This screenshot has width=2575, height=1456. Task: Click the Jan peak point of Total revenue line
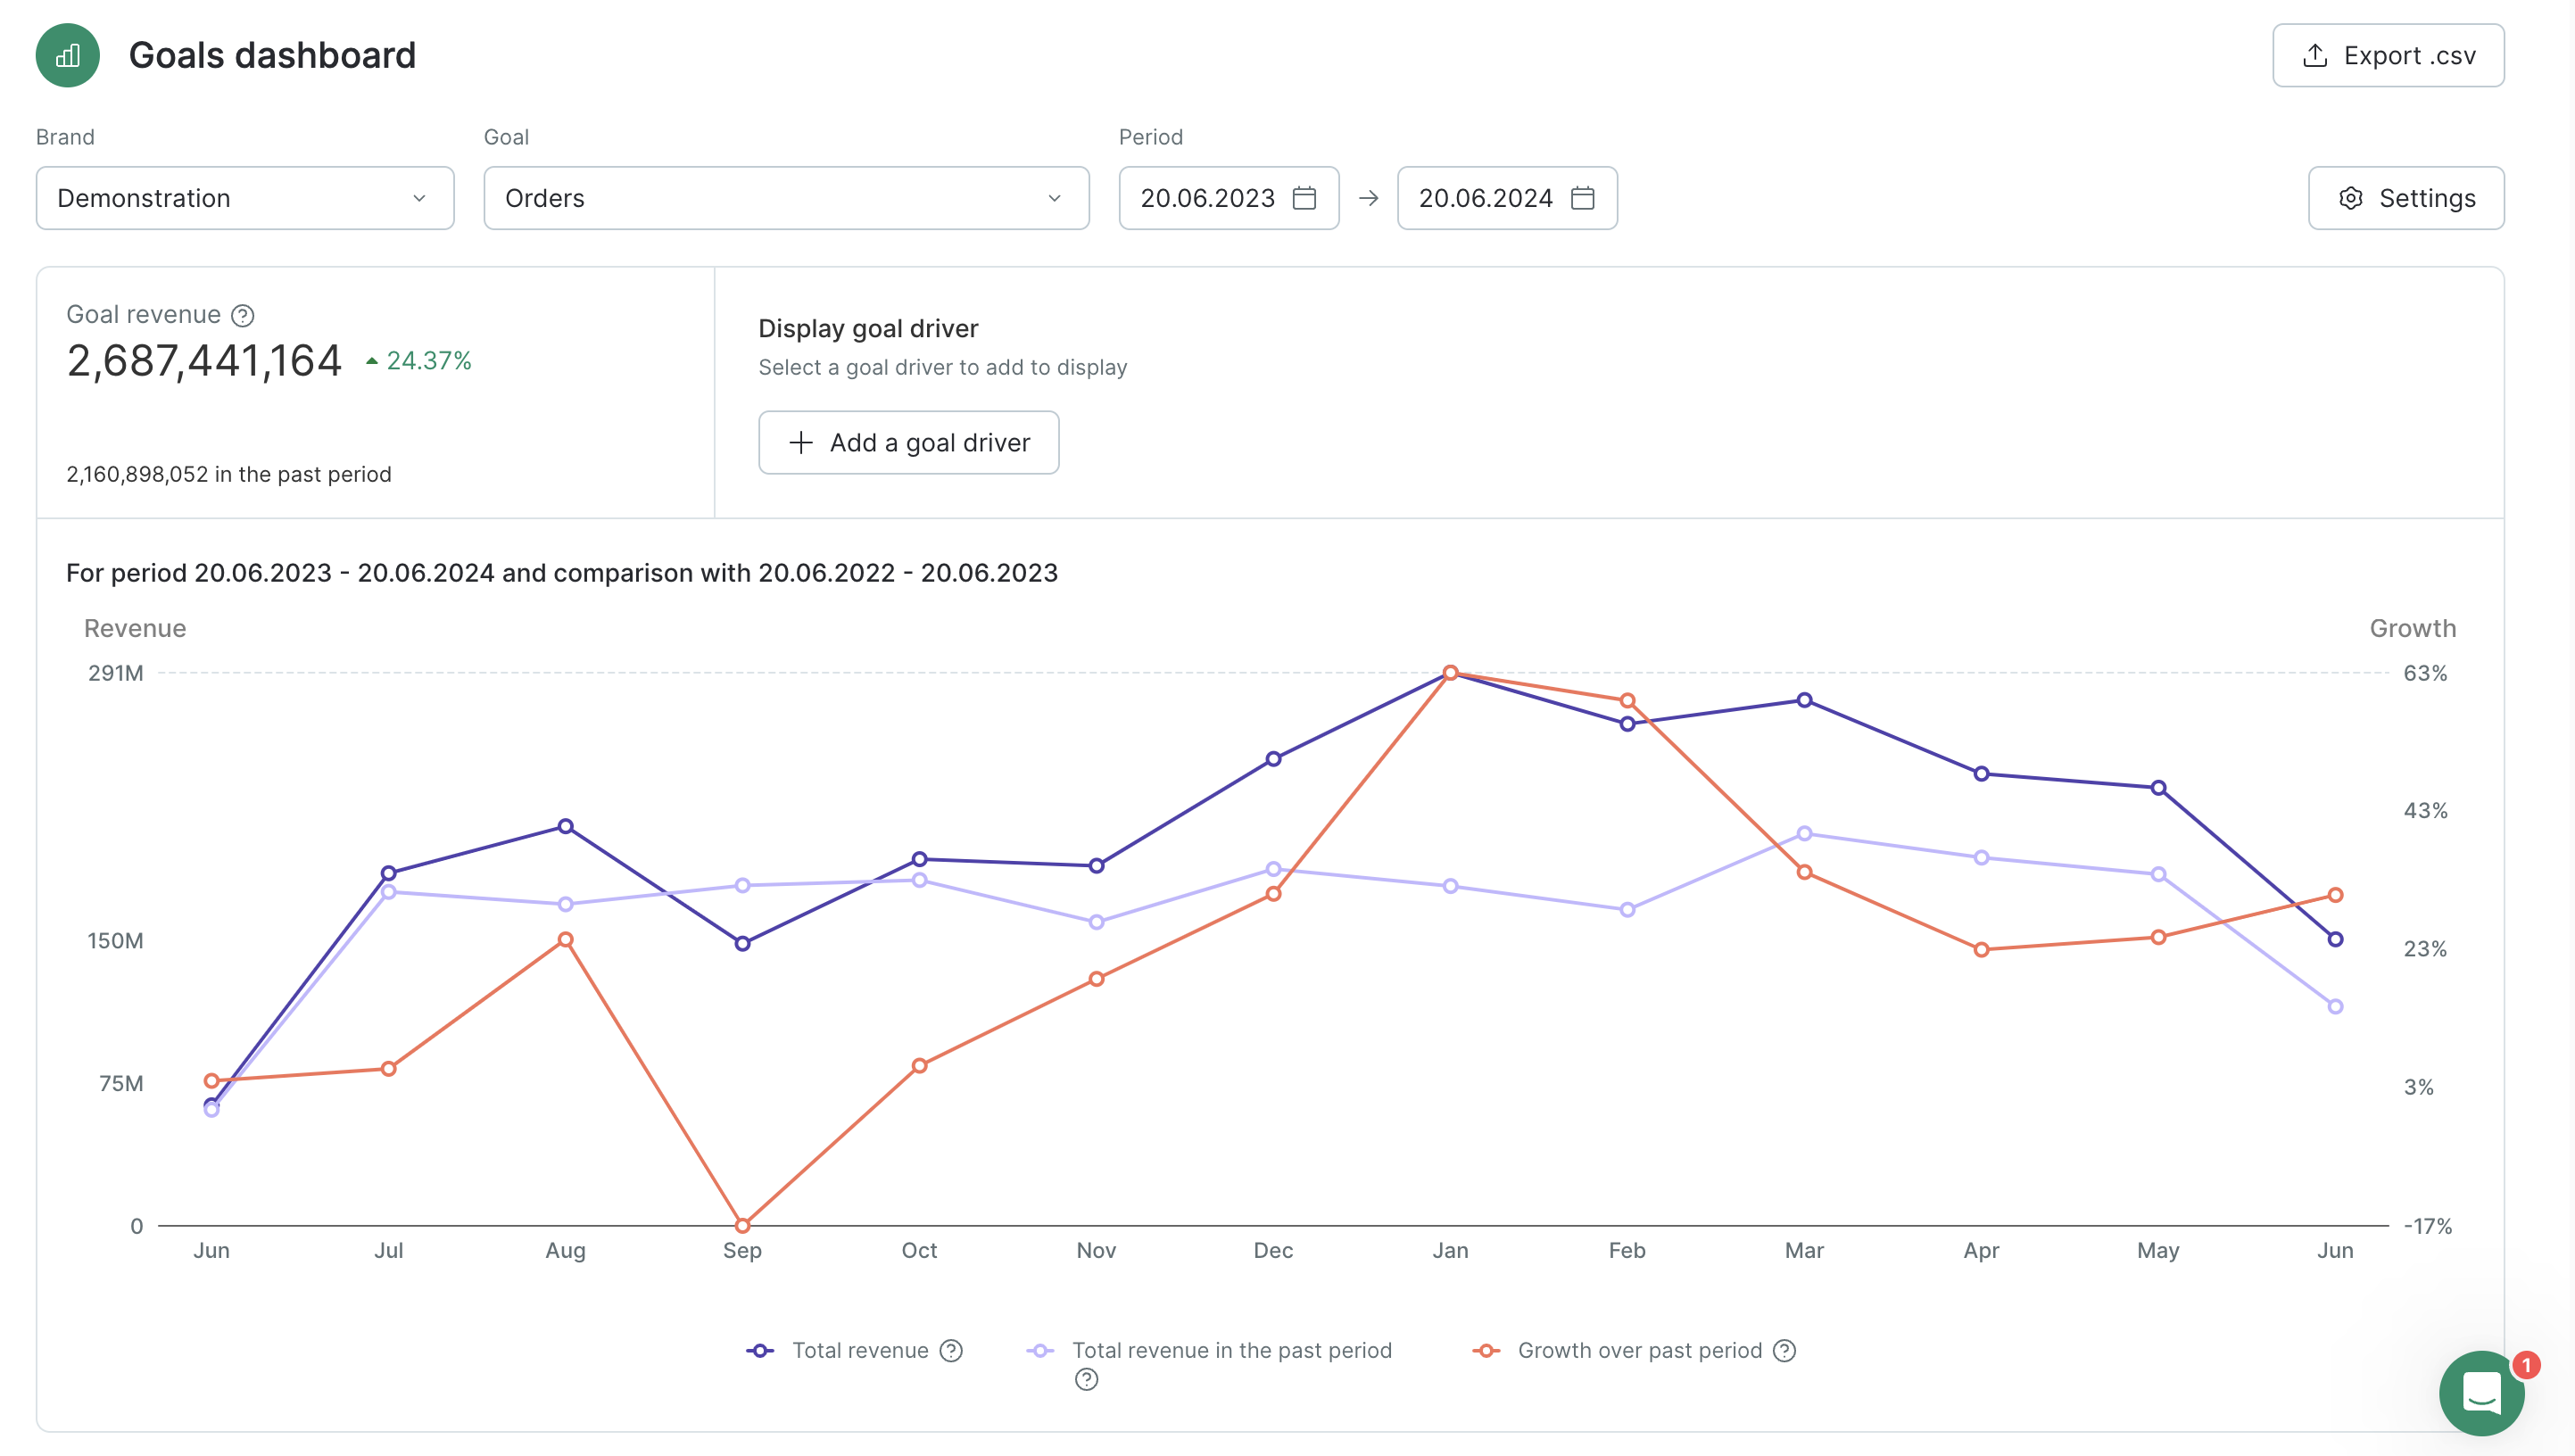coord(1450,673)
